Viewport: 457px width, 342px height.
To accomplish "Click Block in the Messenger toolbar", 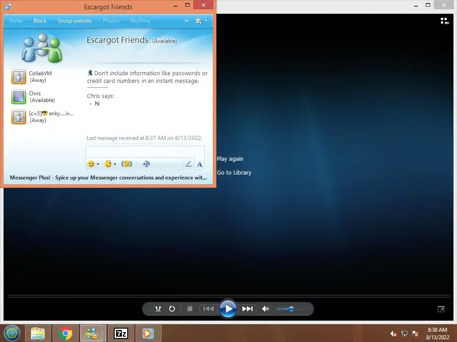I will click(x=40, y=21).
